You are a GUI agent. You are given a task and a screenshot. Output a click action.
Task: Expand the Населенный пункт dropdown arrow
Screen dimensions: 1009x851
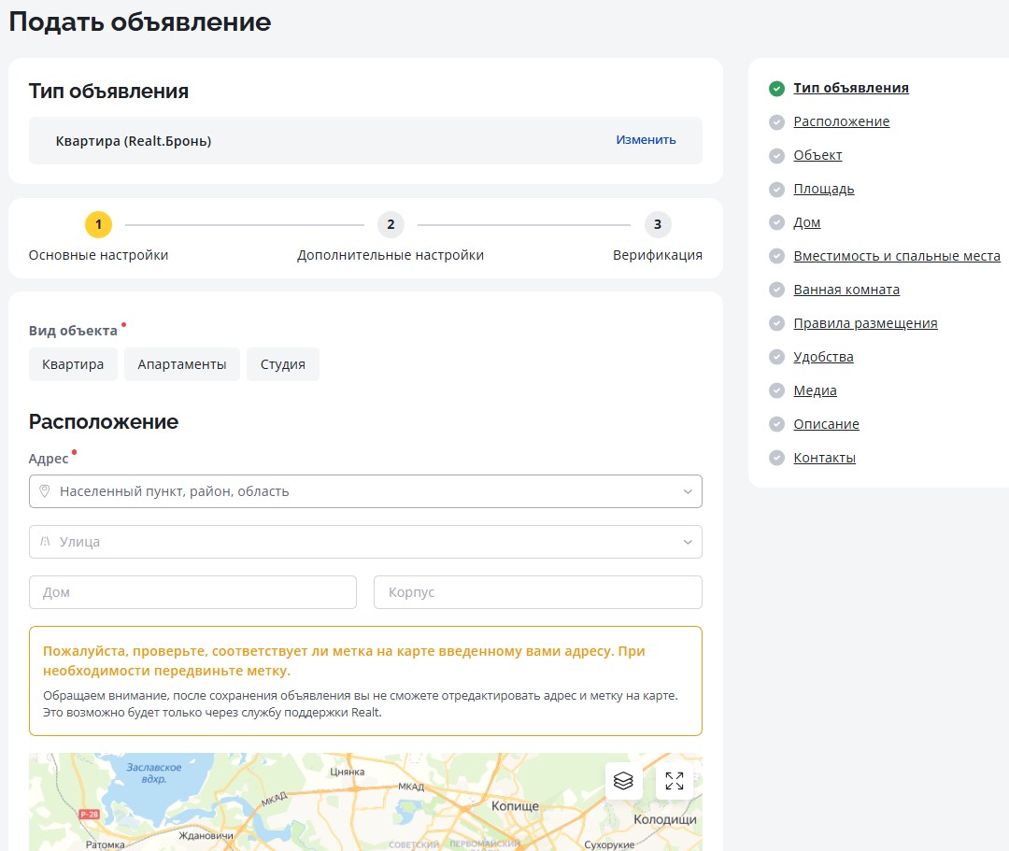point(688,491)
